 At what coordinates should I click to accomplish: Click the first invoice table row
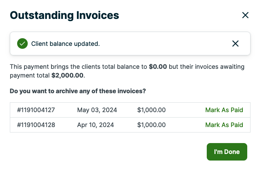pyautogui.click(x=182, y=110)
